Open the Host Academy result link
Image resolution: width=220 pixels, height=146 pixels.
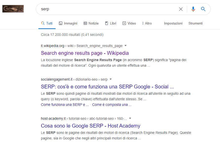point(90,126)
